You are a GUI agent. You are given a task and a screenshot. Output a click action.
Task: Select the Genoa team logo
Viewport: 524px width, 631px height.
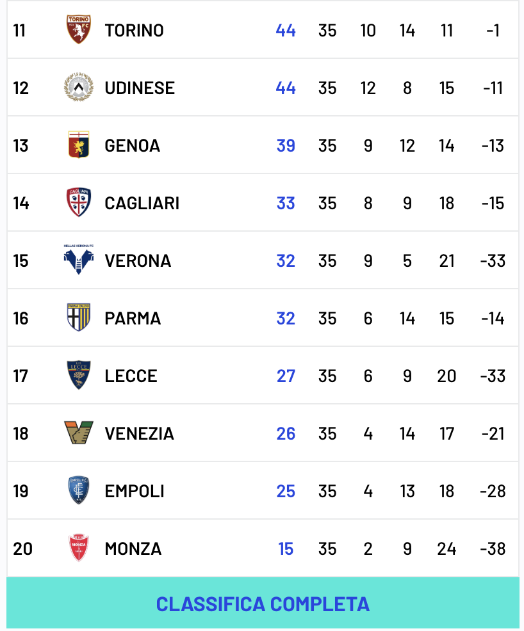click(79, 145)
